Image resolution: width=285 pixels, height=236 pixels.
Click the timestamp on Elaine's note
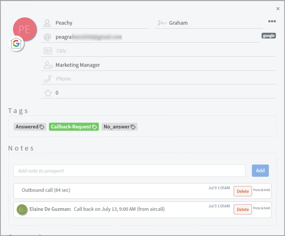click(x=219, y=206)
